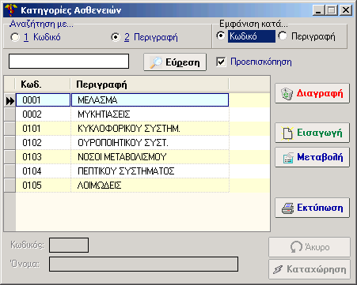Select code cell 0102
Viewport: 357px width, 285px height.
[x=43, y=143]
